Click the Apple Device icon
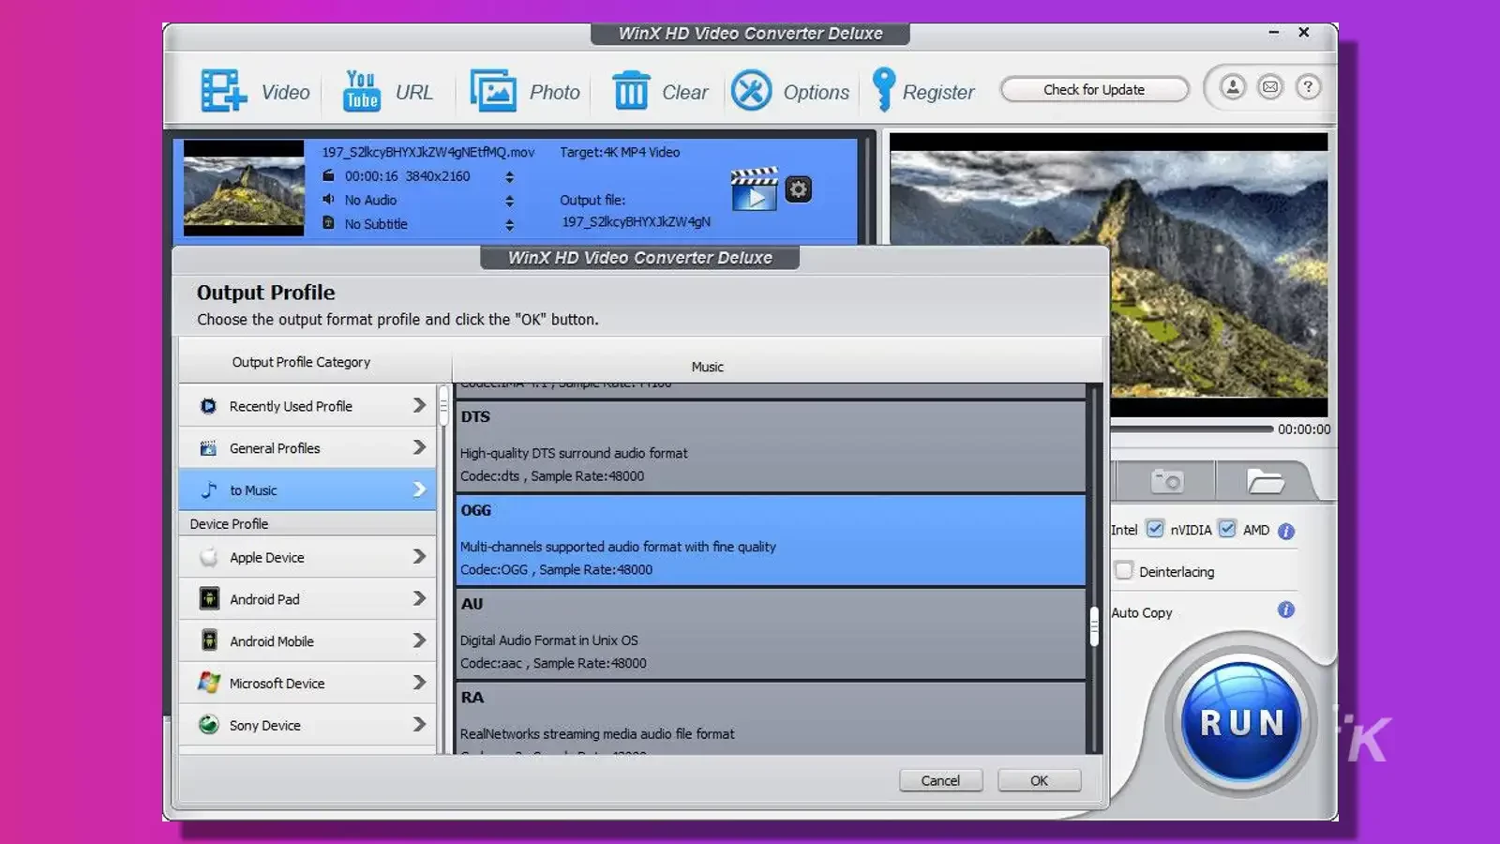 [209, 557]
